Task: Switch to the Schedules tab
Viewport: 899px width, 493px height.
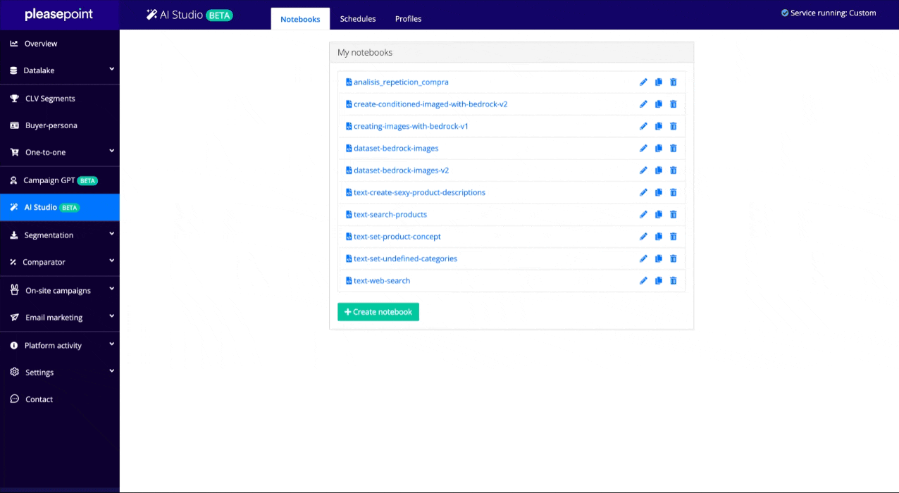Action: point(358,19)
